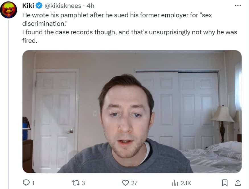Visit the @kikisknees handle
Viewport: 249px width, 189px height.
[x=63, y=6]
